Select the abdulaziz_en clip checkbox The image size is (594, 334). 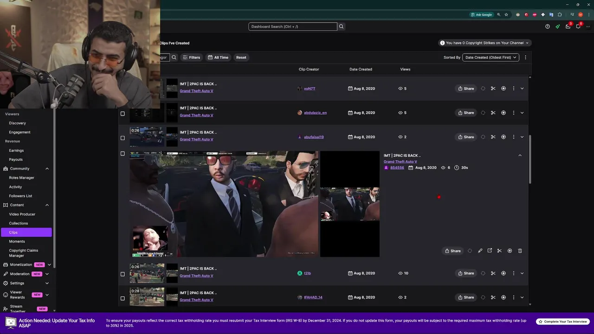[123, 114]
